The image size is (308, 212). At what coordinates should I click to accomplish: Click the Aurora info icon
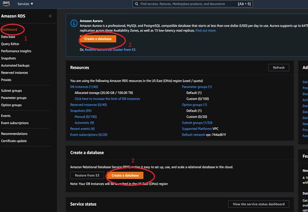74,23
